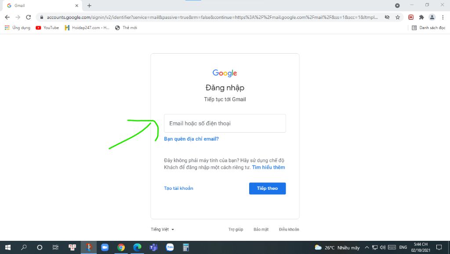
Task: Go forward with the arrow button
Action: click(x=18, y=17)
